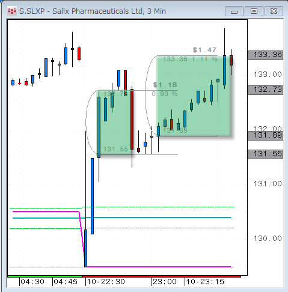288x292 pixels.
Task: Click the 131.55 label inside left green box
Action: click(x=115, y=150)
